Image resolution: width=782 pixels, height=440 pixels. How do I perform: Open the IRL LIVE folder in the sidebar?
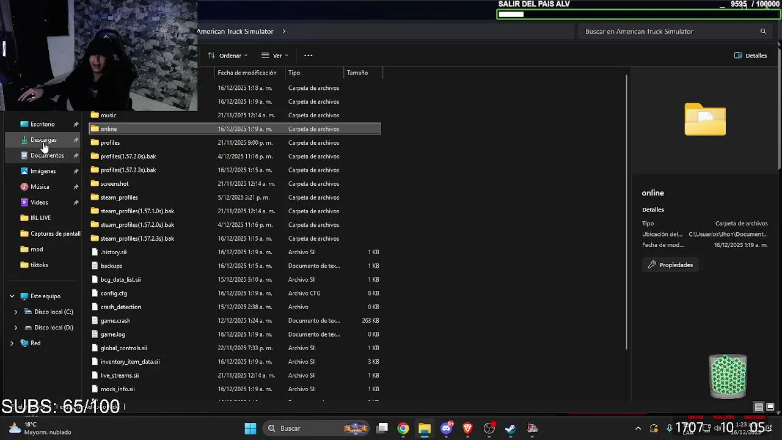click(x=40, y=218)
